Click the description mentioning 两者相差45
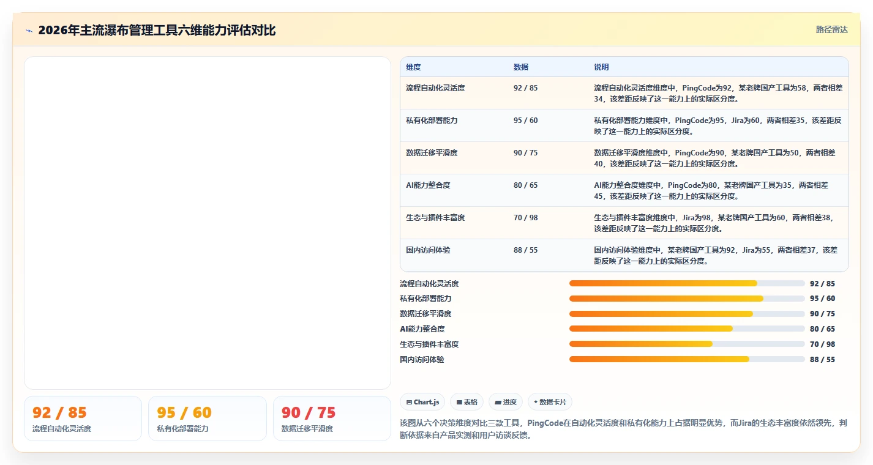Viewport: 873px width, 465px height. point(711,190)
